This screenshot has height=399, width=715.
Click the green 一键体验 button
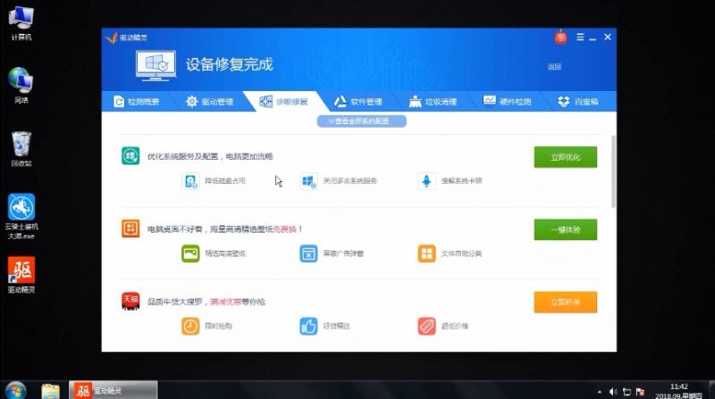(566, 229)
